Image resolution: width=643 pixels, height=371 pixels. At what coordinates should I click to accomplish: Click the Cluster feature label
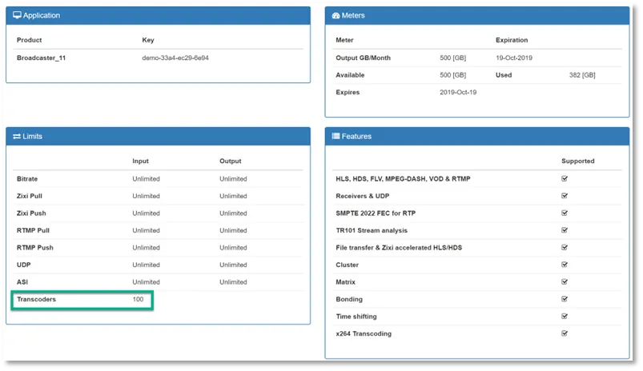pos(348,265)
